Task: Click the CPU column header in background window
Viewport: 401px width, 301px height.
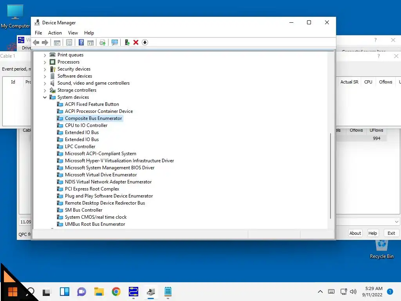Action: pos(368,82)
